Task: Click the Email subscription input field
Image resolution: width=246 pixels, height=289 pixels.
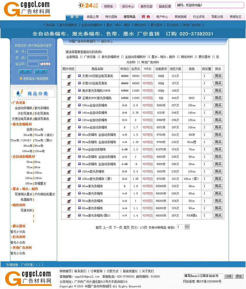Action: [x=203, y=276]
